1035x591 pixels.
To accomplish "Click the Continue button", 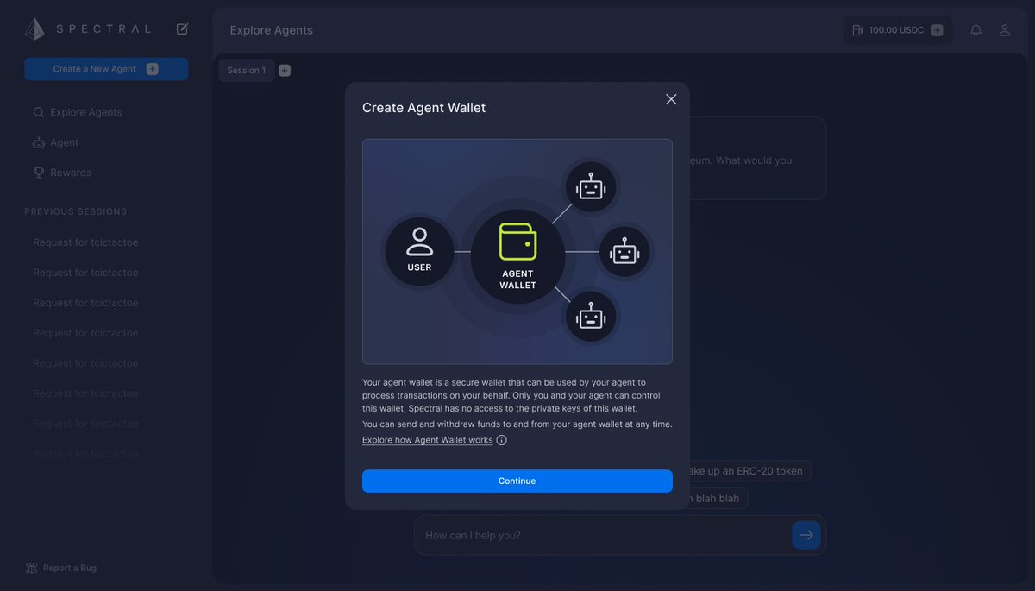I will (x=517, y=481).
